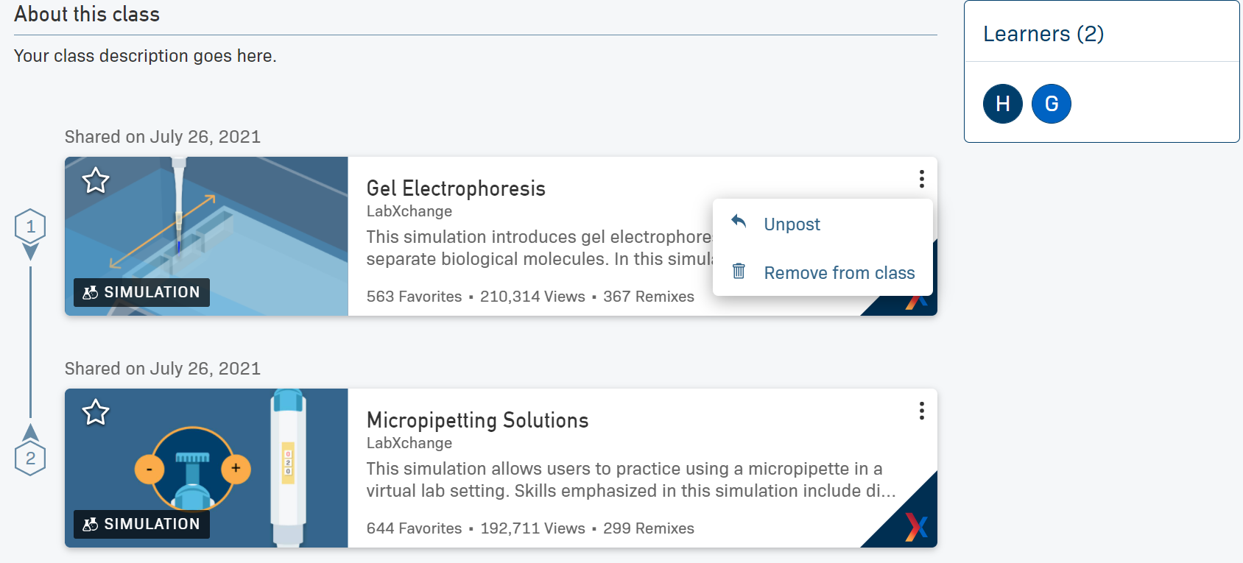This screenshot has height=563, width=1243.
Task: Click the LabXchange X logo on Micropipetting card
Action: (916, 526)
